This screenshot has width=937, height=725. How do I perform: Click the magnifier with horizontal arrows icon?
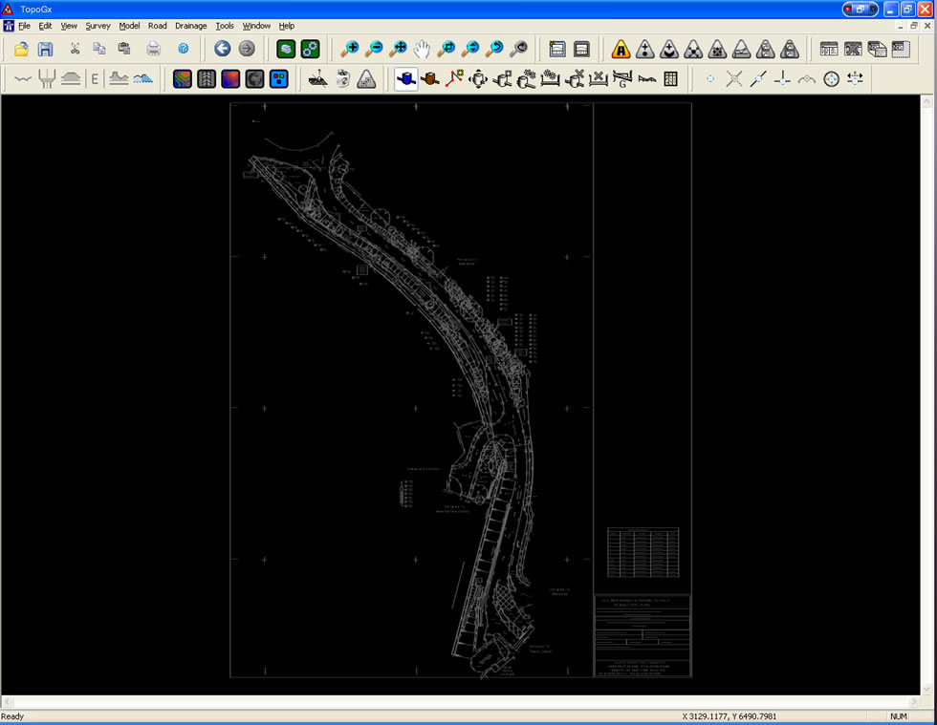[x=470, y=49]
